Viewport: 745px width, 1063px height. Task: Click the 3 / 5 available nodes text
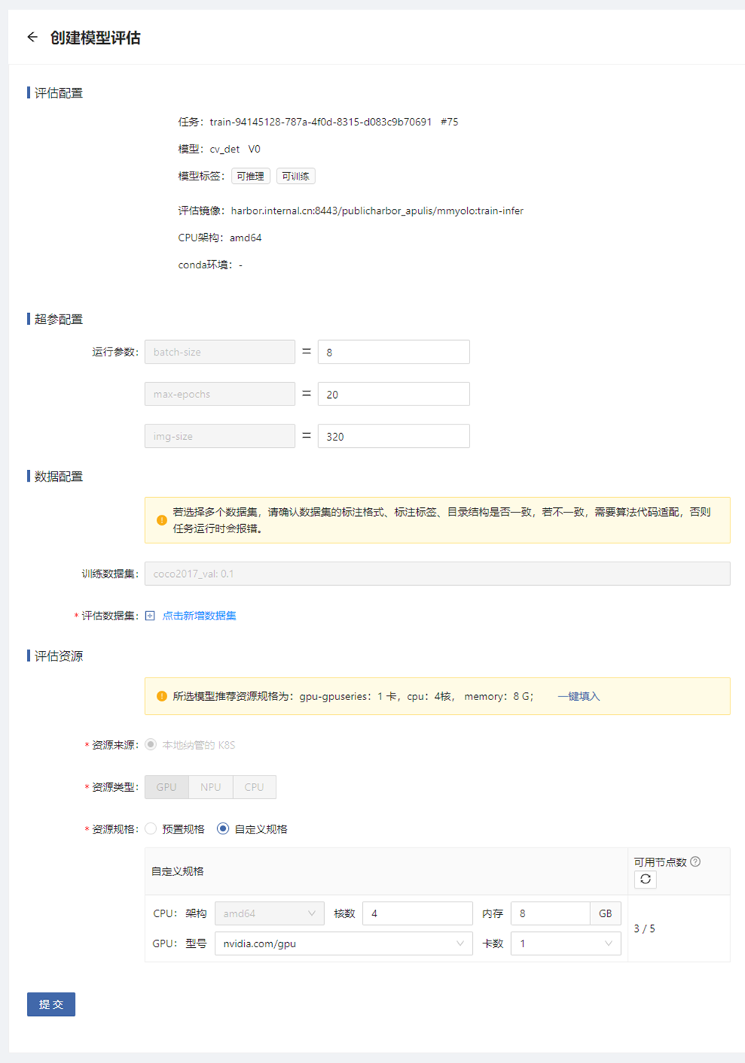pyautogui.click(x=645, y=928)
